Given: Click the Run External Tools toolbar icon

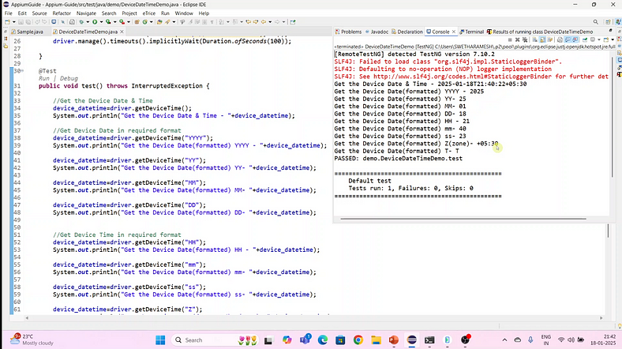Looking at the screenshot, I should (x=122, y=22).
